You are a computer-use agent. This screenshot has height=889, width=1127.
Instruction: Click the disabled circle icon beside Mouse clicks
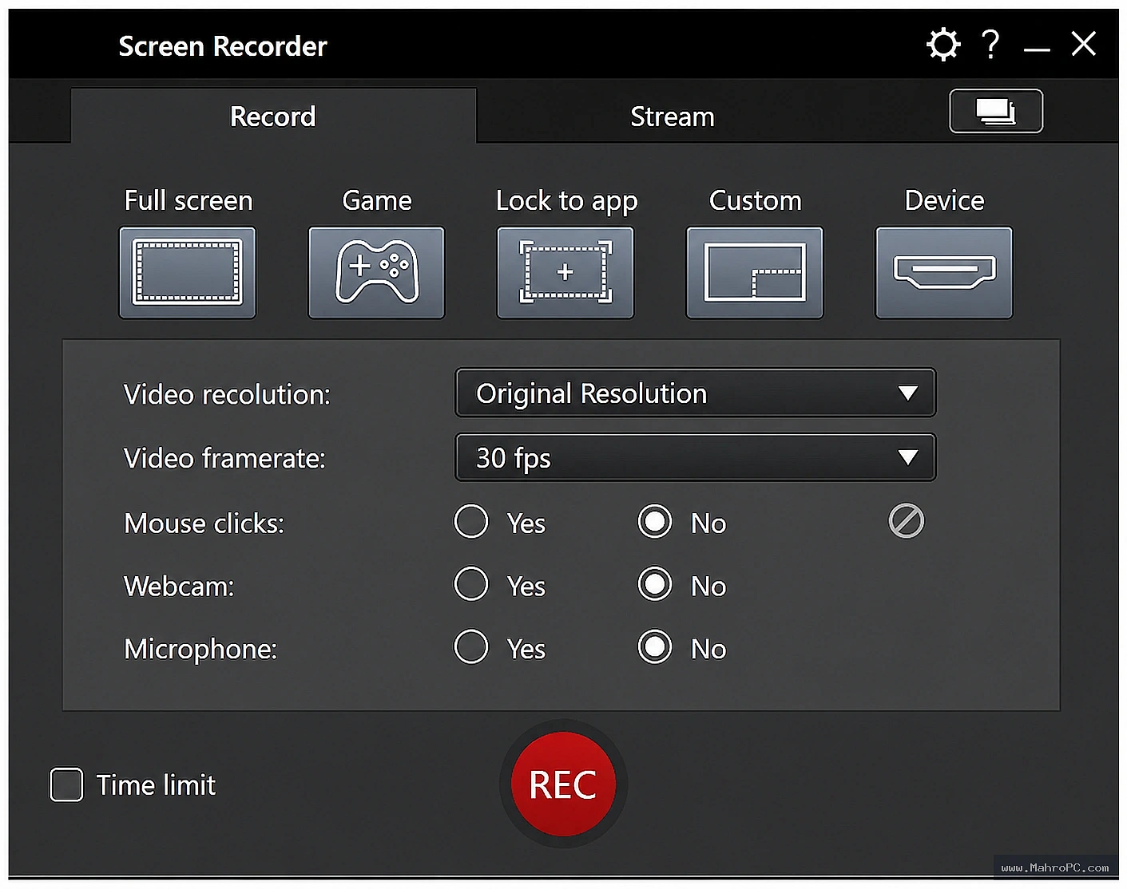click(907, 521)
